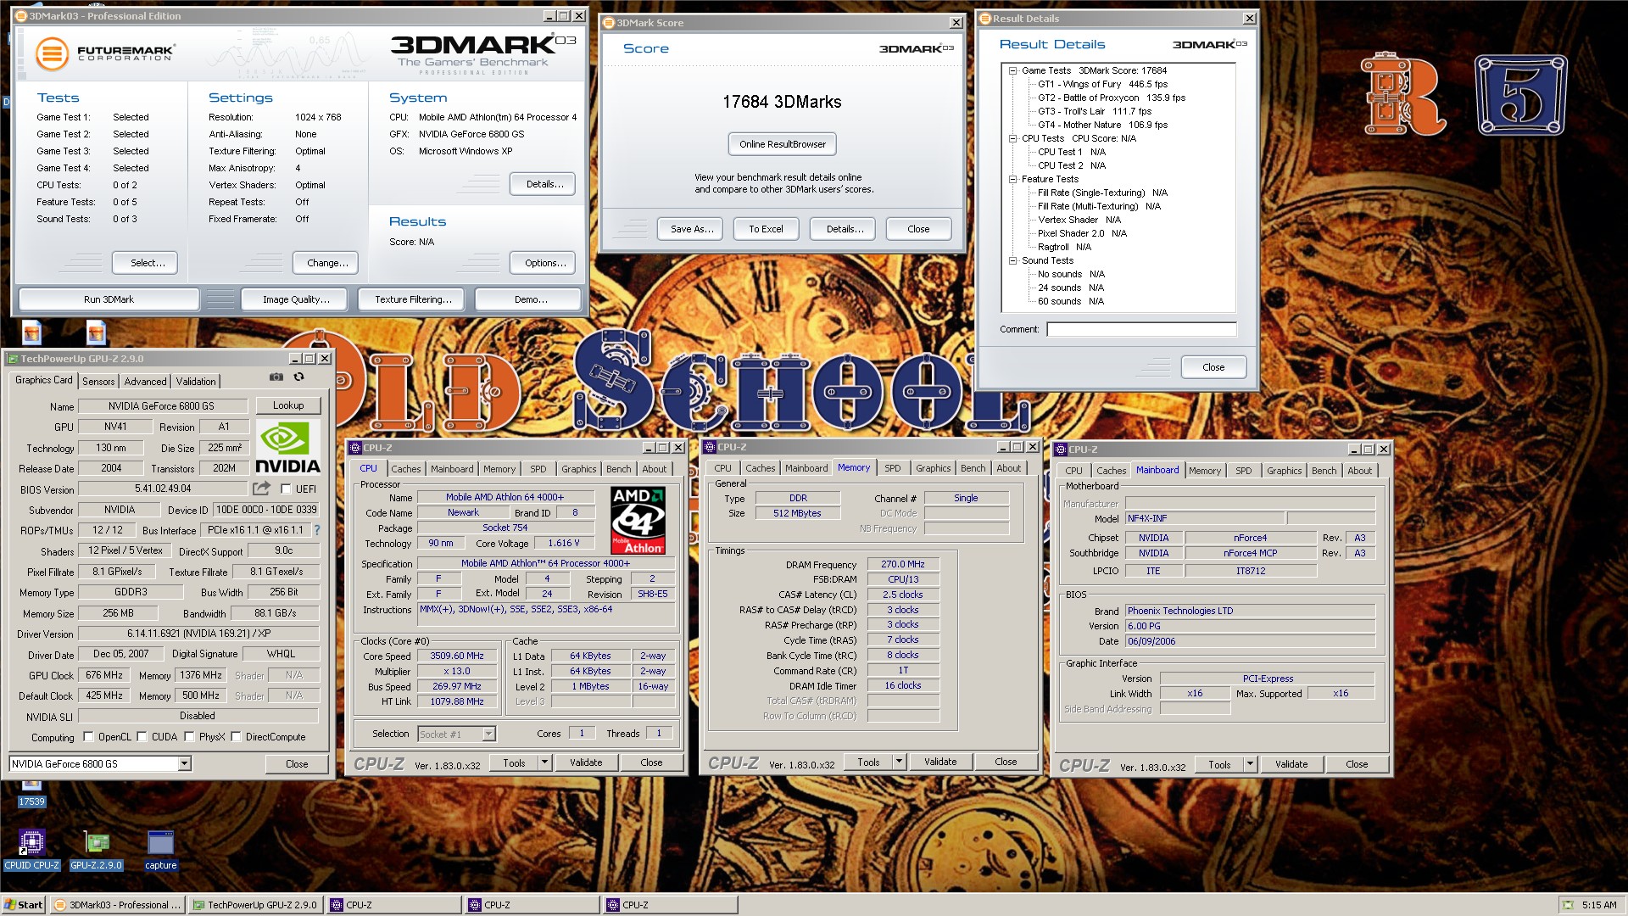This screenshot has width=1628, height=916.
Task: Click the 5:15 AM taskbar clock
Action: coord(1598,905)
